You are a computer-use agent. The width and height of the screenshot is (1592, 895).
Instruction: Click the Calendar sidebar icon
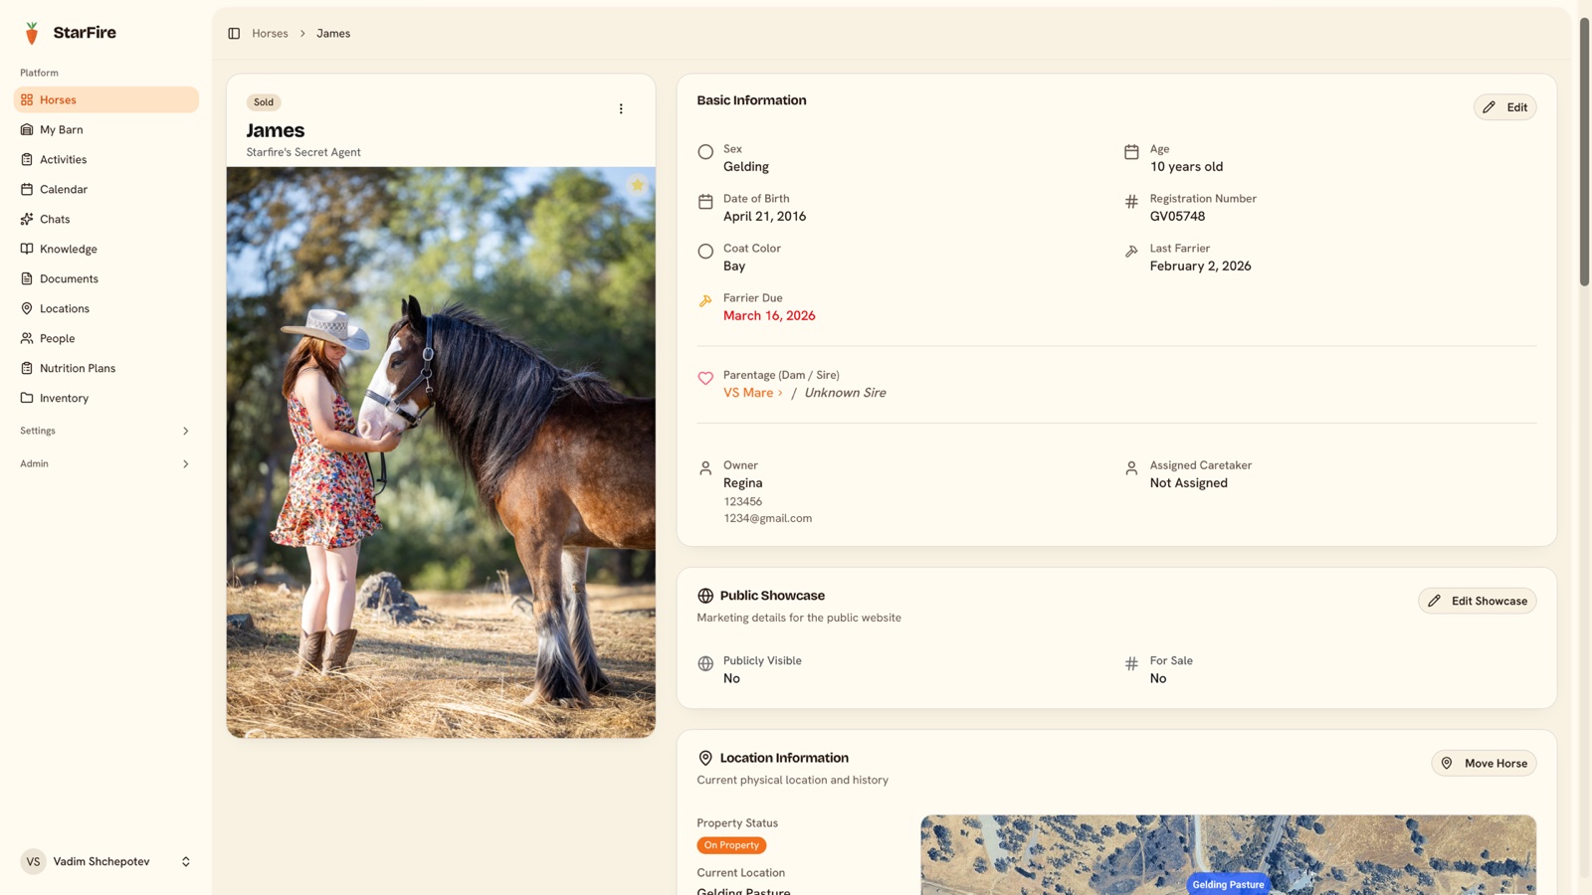27,189
